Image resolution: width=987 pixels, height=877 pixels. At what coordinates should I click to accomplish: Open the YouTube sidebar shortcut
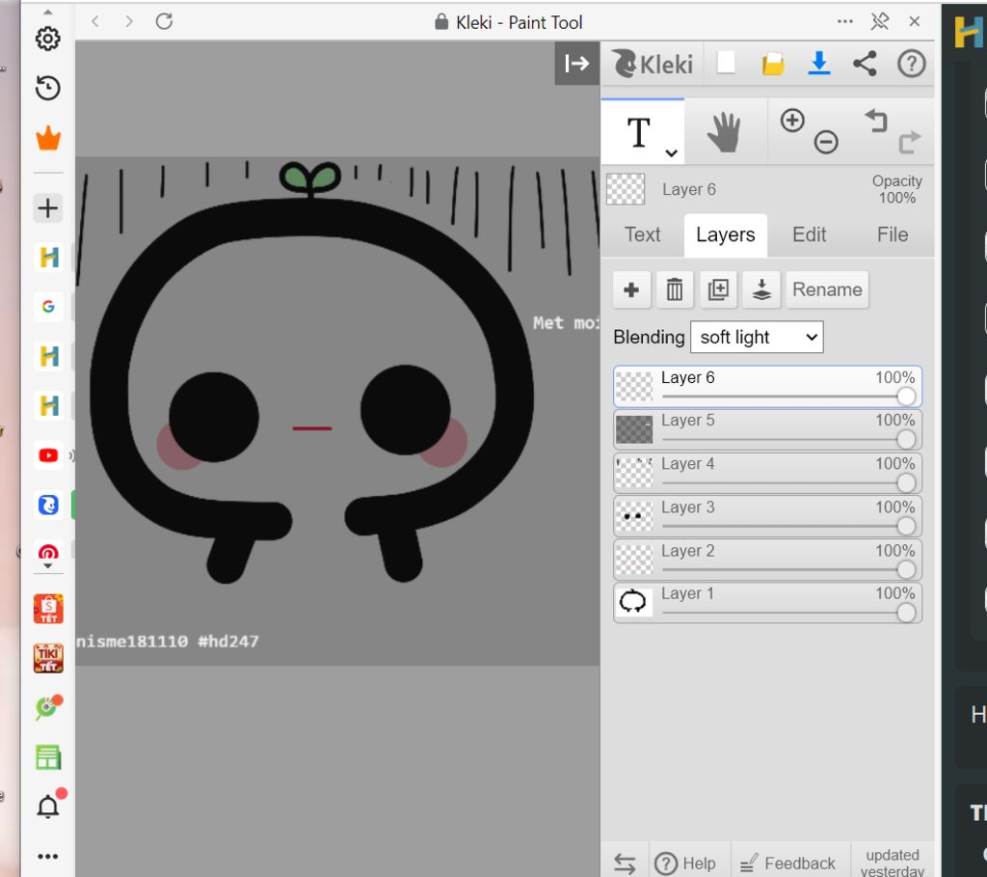pyautogui.click(x=48, y=454)
